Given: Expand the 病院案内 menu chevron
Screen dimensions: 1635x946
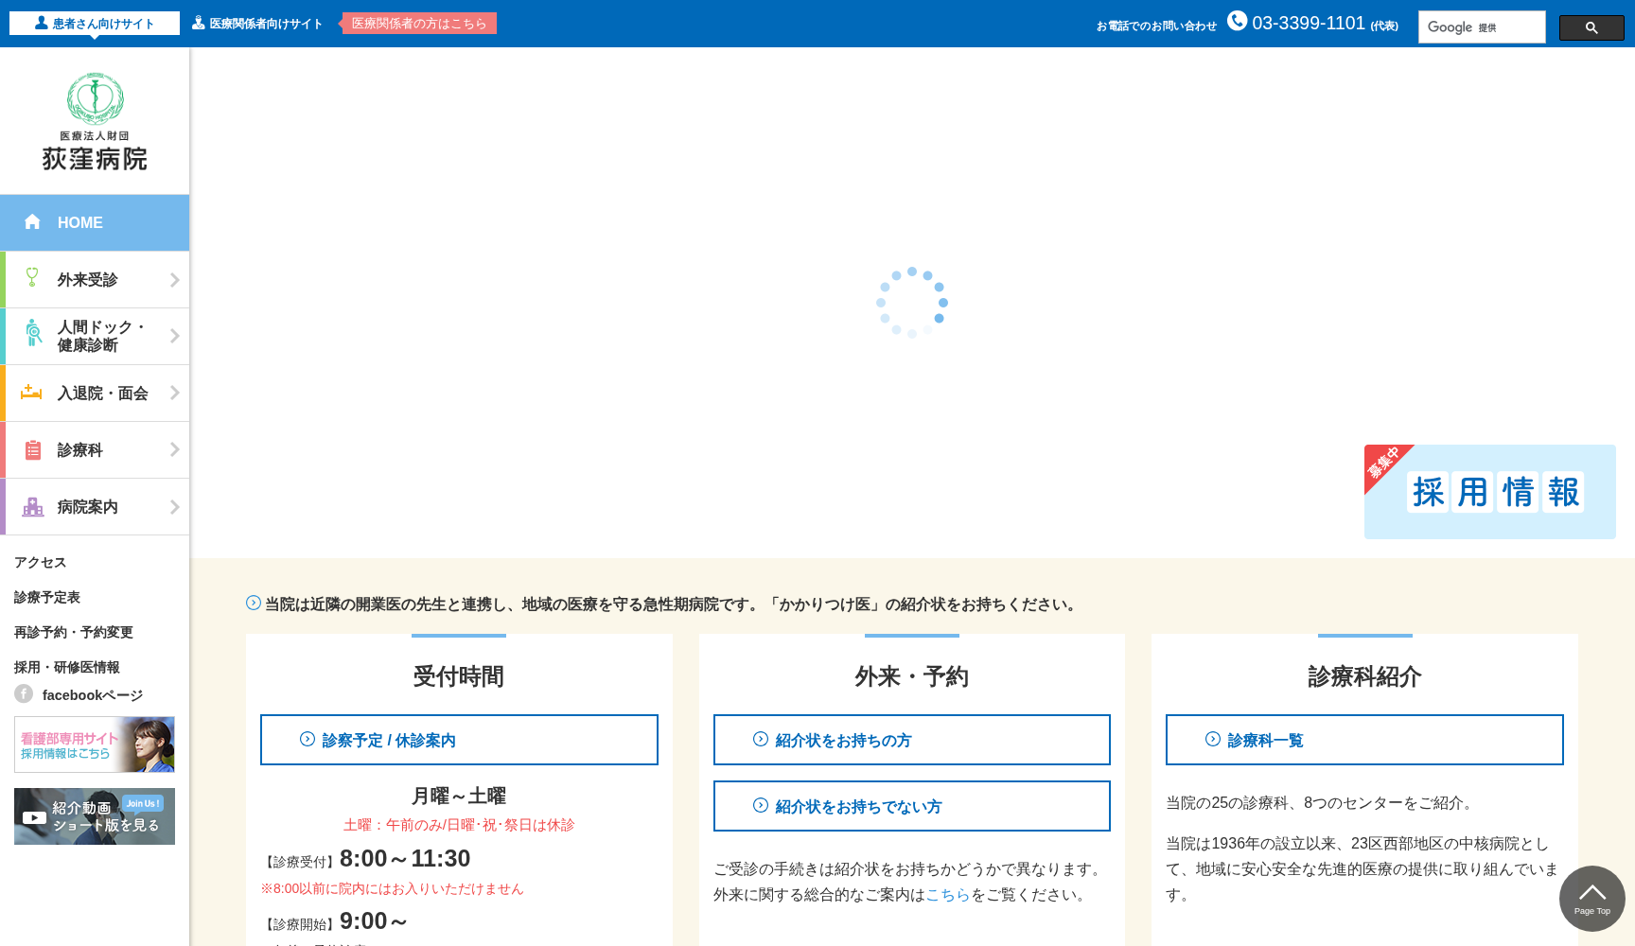Looking at the screenshot, I should click(x=174, y=506).
